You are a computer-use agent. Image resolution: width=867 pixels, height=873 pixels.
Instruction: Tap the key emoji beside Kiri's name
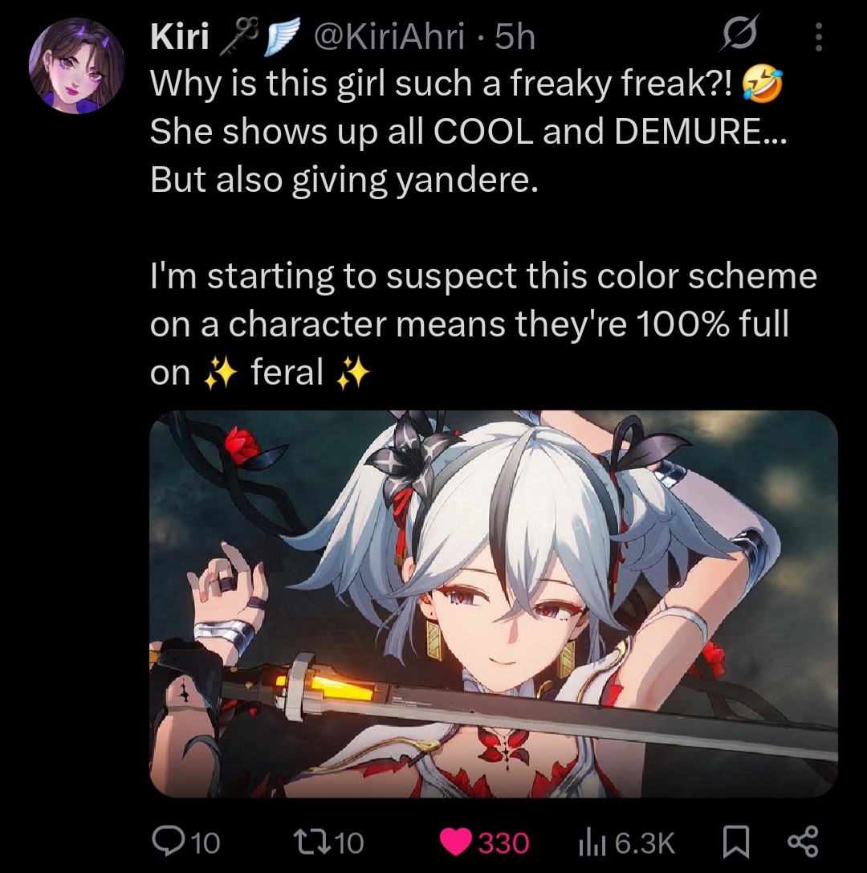coord(238,37)
